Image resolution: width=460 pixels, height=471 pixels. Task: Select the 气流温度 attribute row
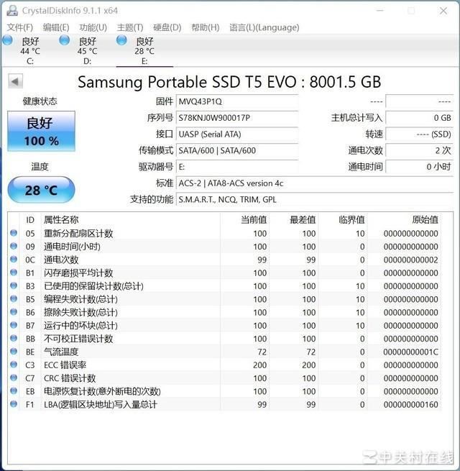click(x=224, y=352)
